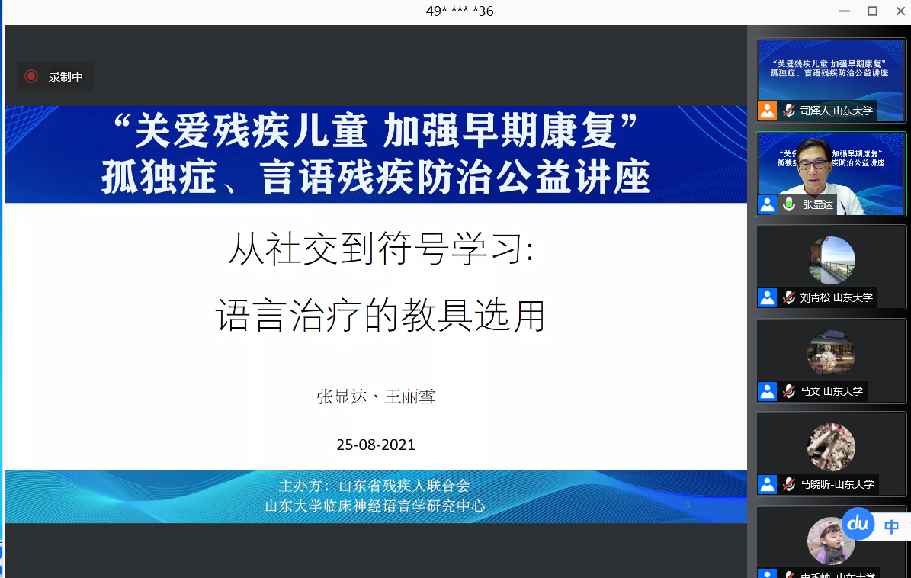Screen dimensions: 911x578
Task: Click the 录制中 recording status label
Action: click(x=66, y=76)
